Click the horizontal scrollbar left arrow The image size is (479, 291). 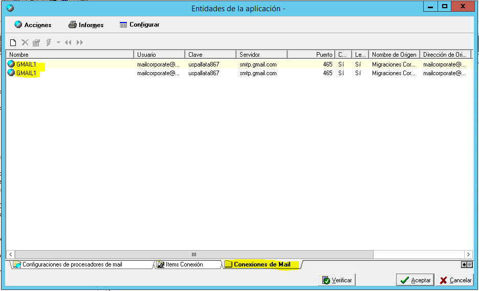11,254
